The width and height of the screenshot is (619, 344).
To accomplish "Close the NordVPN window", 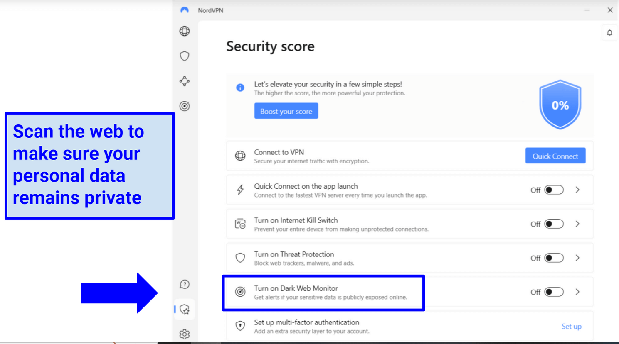I will pyautogui.click(x=610, y=10).
